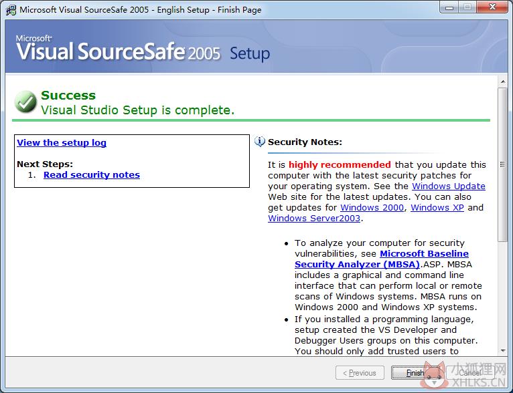
Task: Click the disabled maximize button
Action: point(467,7)
